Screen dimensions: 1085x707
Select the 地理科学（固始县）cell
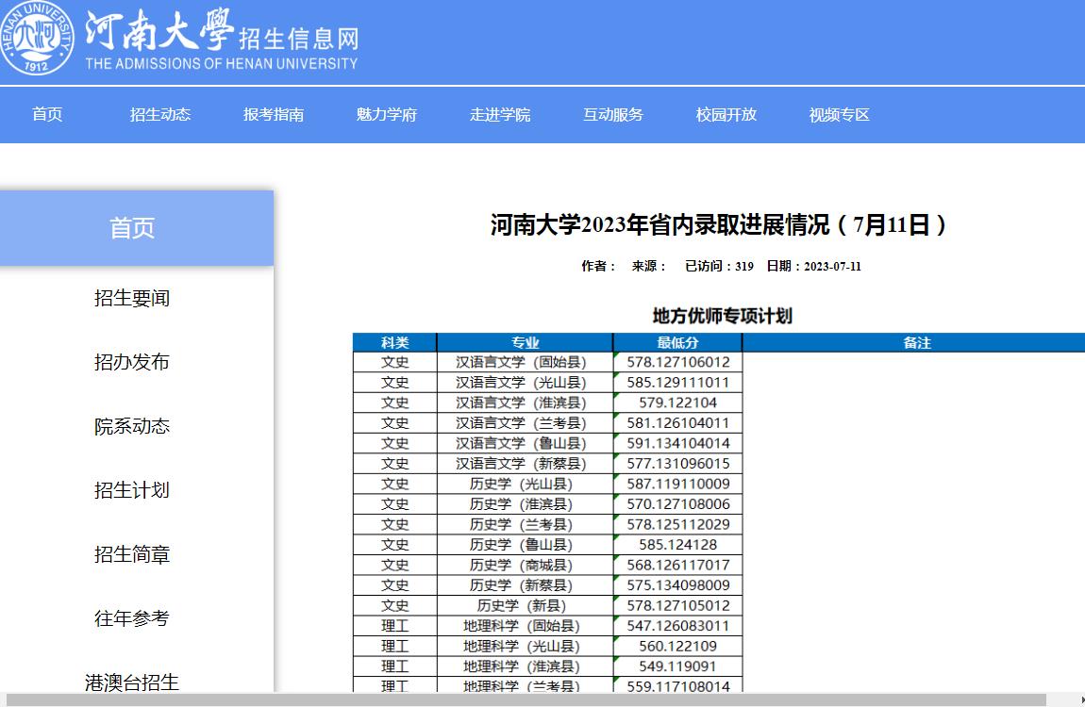[x=525, y=625]
